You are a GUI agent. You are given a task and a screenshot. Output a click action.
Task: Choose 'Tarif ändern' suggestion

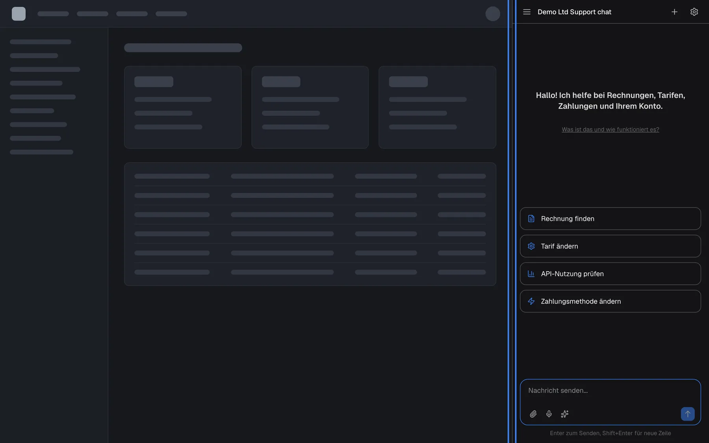click(610, 246)
